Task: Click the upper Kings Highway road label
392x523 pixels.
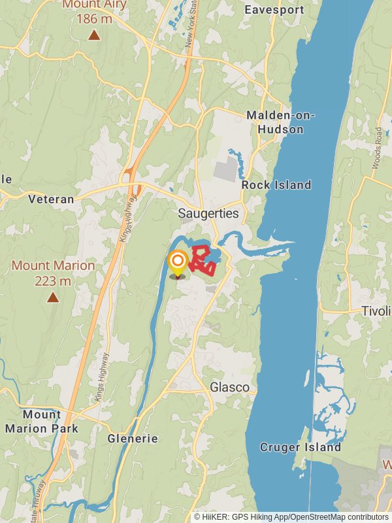Action: [129, 218]
